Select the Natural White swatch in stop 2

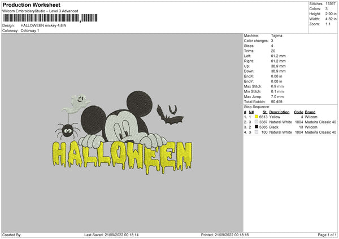point(257,122)
